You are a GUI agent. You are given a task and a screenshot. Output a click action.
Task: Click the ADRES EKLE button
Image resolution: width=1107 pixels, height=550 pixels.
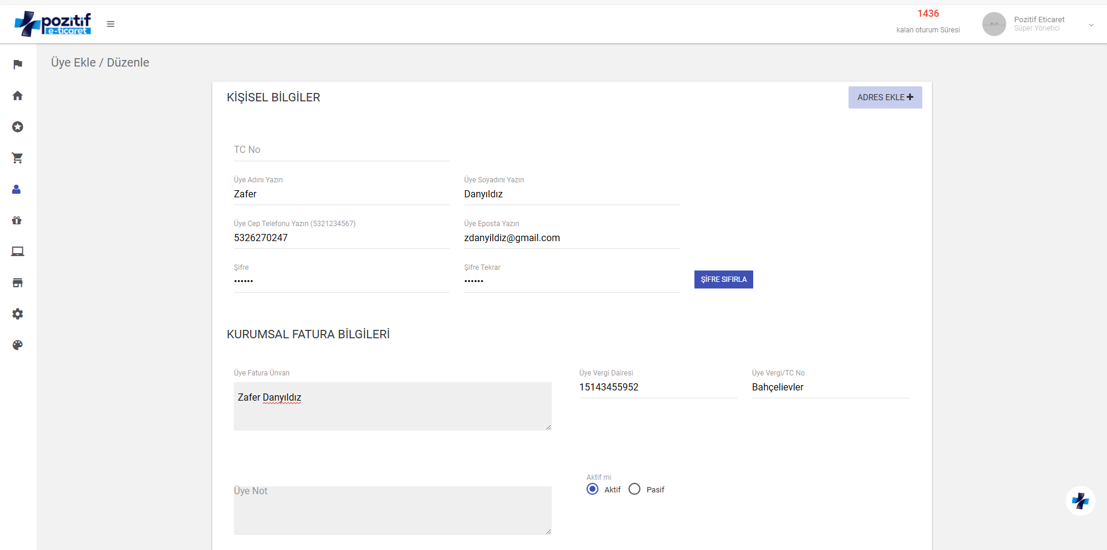885,97
